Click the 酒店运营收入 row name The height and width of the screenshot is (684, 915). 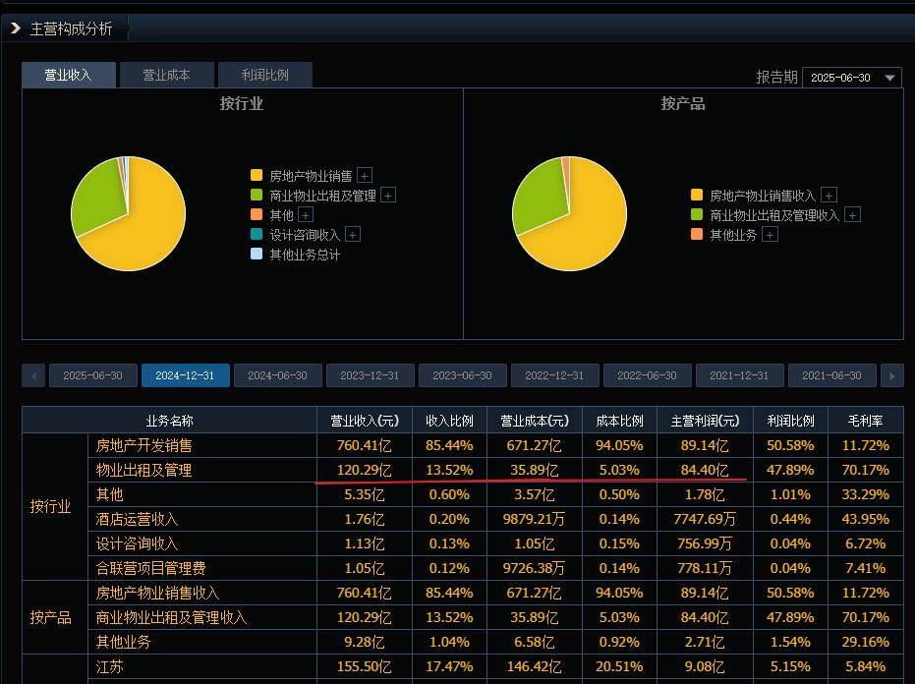pyautogui.click(x=138, y=519)
